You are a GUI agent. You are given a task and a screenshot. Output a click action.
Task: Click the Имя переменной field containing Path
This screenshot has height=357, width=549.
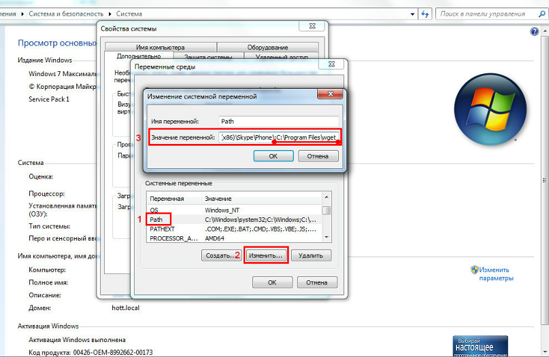(278, 121)
